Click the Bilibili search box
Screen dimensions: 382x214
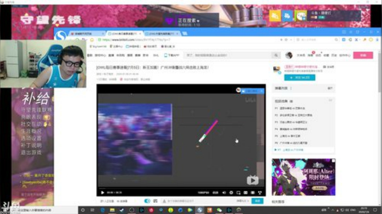point(227,55)
